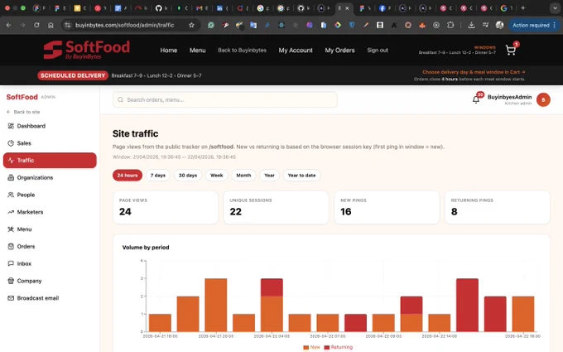Open Orders in the admin sidebar
This screenshot has height=352, width=563.
pyautogui.click(x=50, y=247)
